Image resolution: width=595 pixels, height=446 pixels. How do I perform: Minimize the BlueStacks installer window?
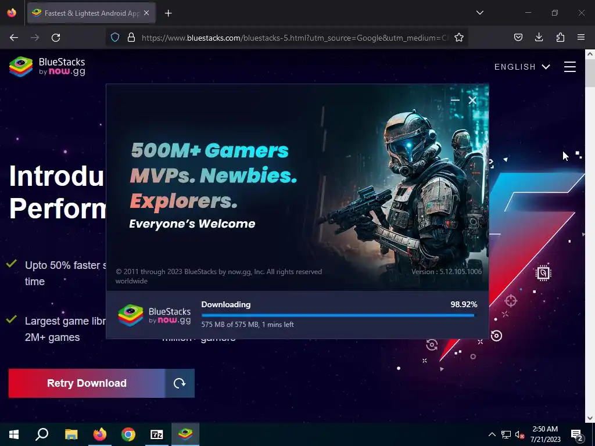[455, 100]
